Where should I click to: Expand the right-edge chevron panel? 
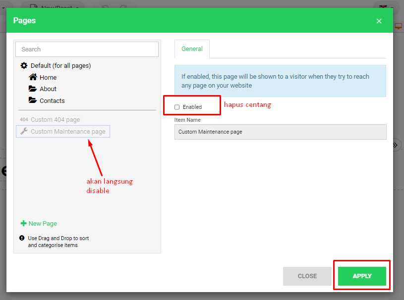pyautogui.click(x=395, y=145)
